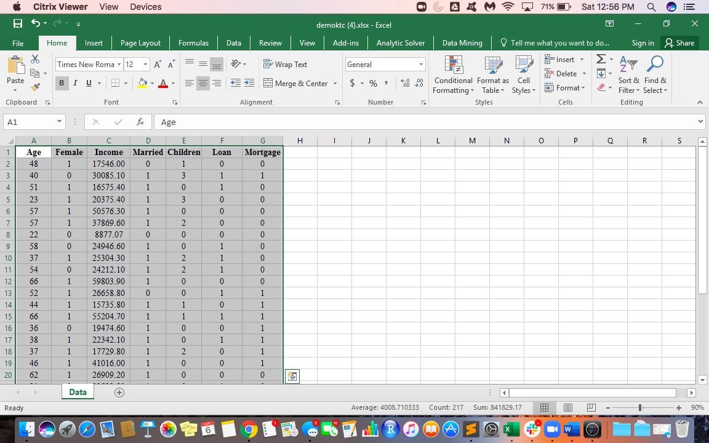This screenshot has width=709, height=443.
Task: Click Increase Decimal icon
Action: pos(405,82)
